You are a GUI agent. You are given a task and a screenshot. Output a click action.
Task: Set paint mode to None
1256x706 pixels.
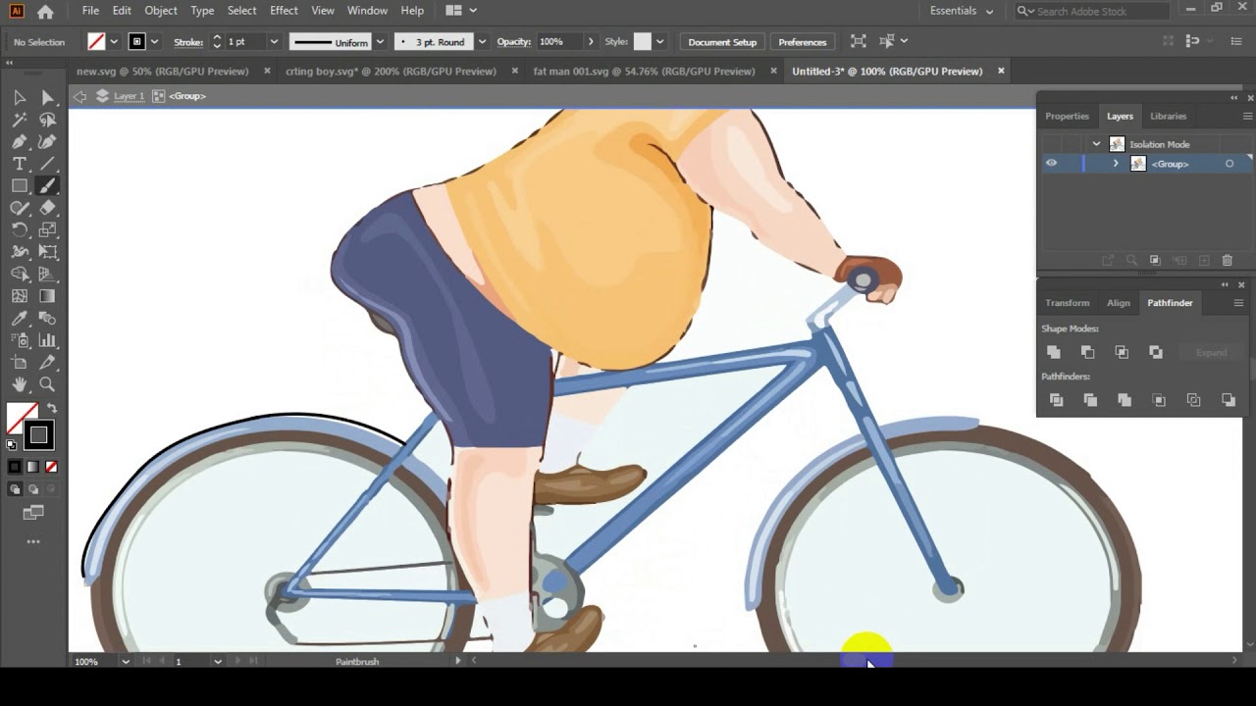coord(51,467)
